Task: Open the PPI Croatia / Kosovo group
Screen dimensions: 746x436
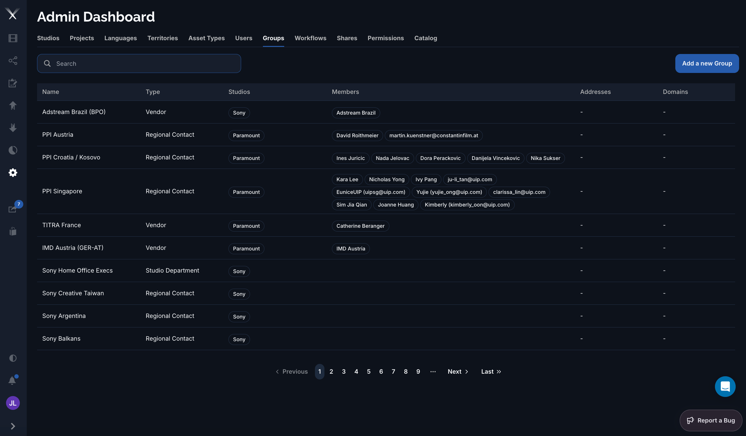Action: [x=71, y=157]
